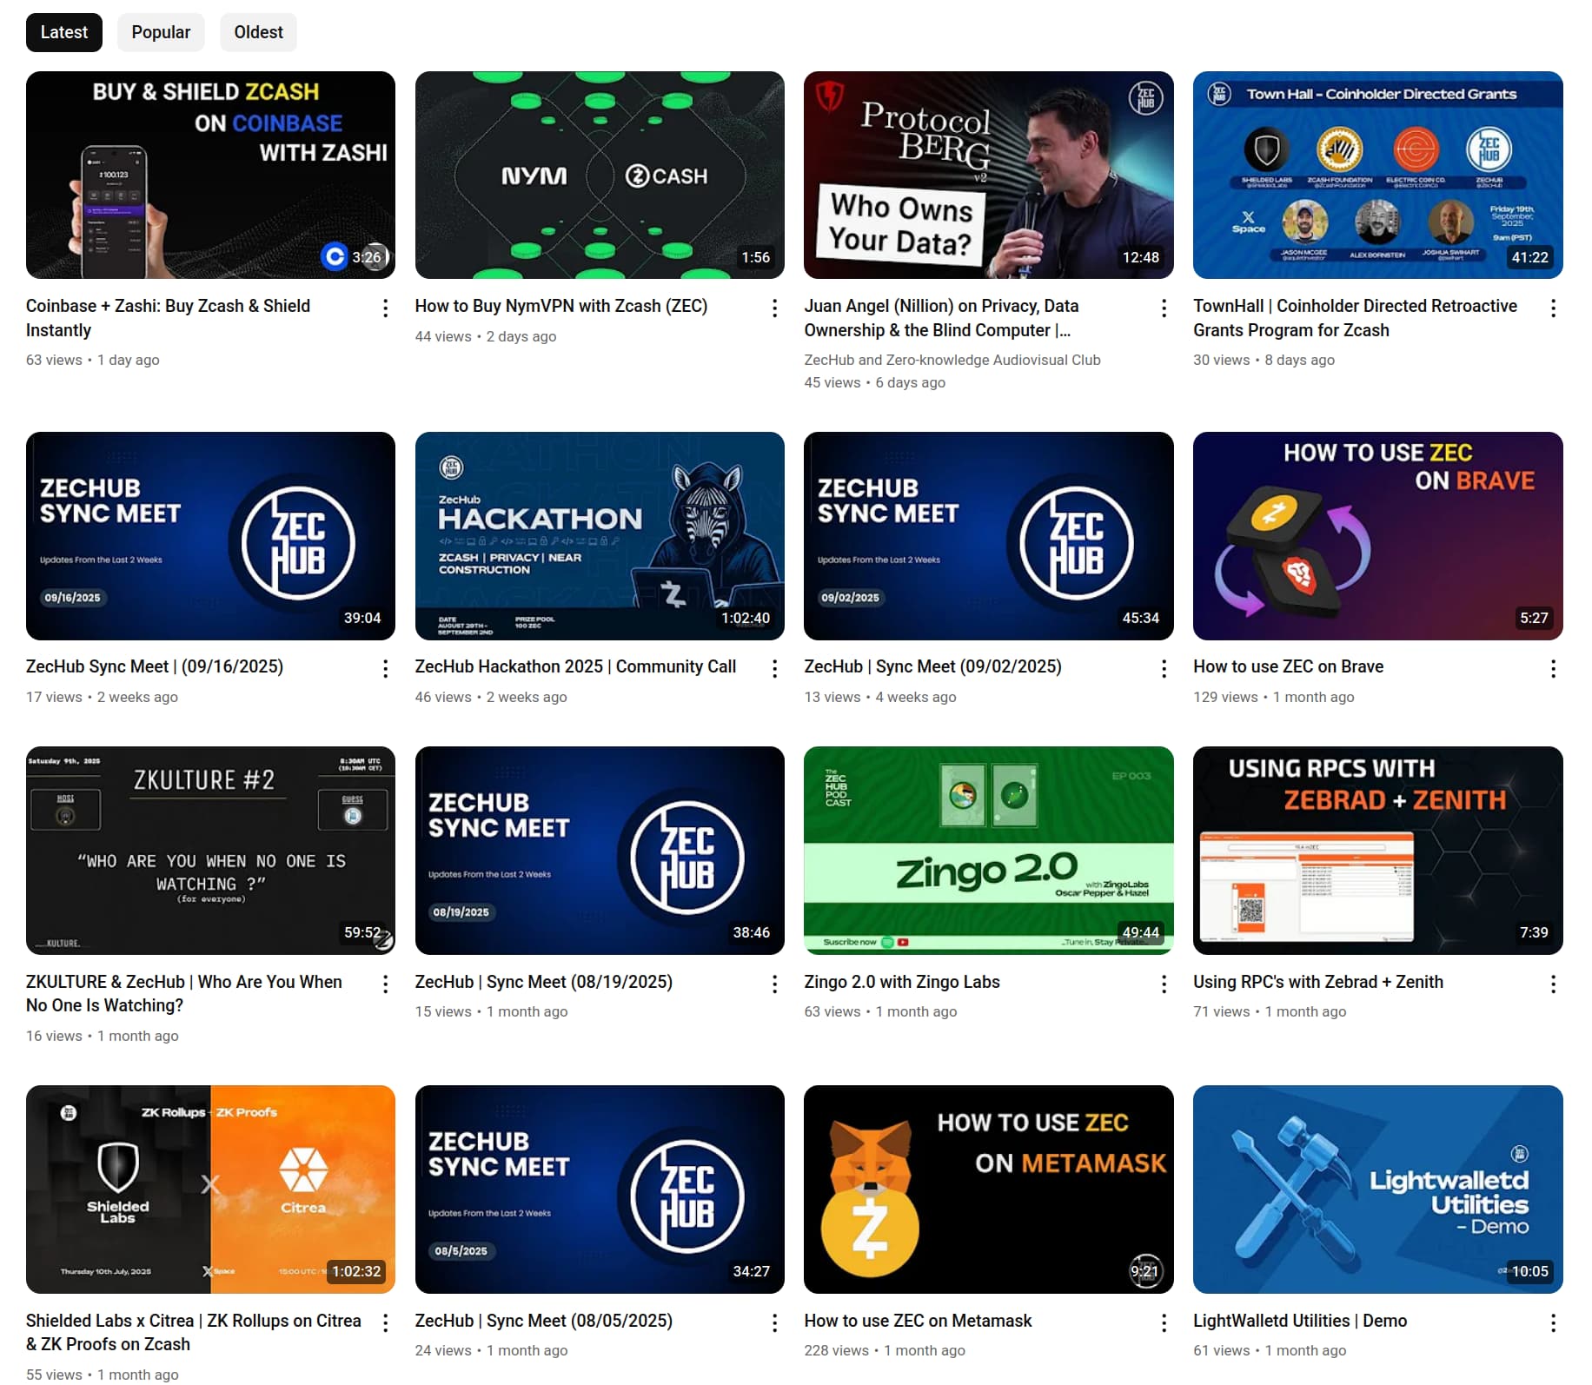The height and width of the screenshot is (1385, 1592).
Task: Play the 'How to use ZEC on Brave' thumbnail
Action: click(x=1378, y=536)
